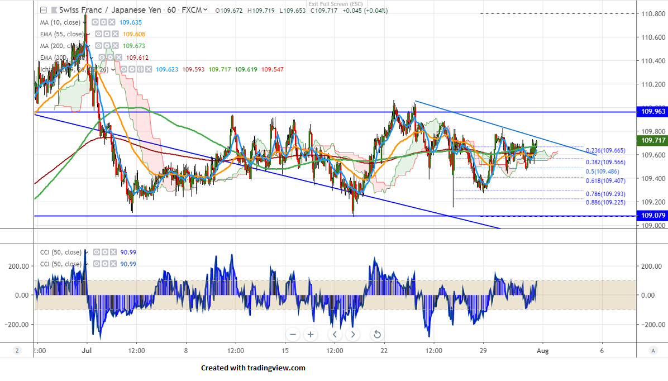Screen dimensions: 668x381
Task: Open timezone menu via Z button
Action: 17,350
